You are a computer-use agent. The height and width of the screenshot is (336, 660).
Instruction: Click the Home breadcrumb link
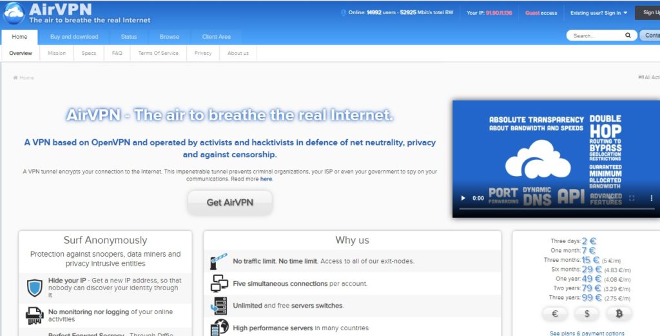pyautogui.click(x=24, y=77)
